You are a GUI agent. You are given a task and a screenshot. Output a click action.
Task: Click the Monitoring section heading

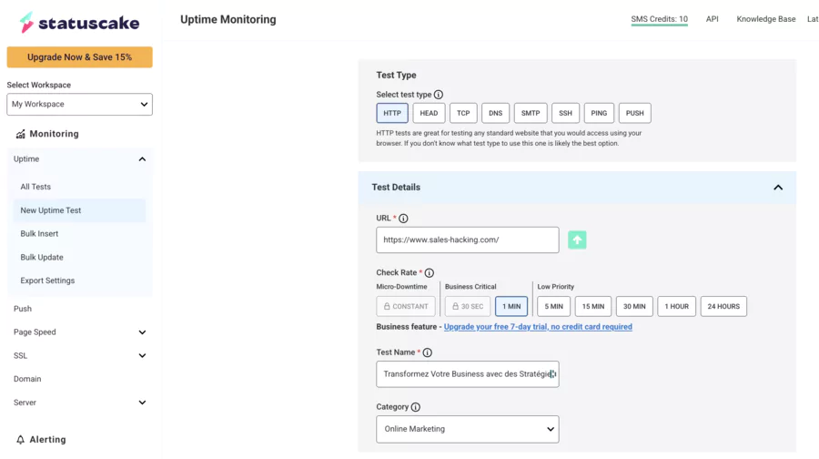(55, 134)
